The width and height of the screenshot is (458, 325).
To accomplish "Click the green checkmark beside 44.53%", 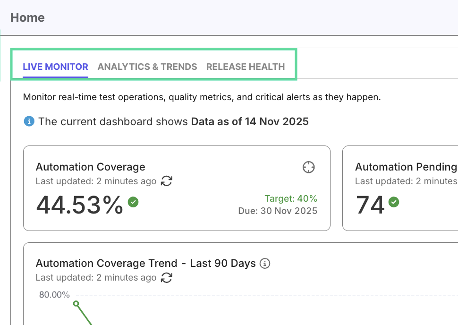I will [x=133, y=202].
